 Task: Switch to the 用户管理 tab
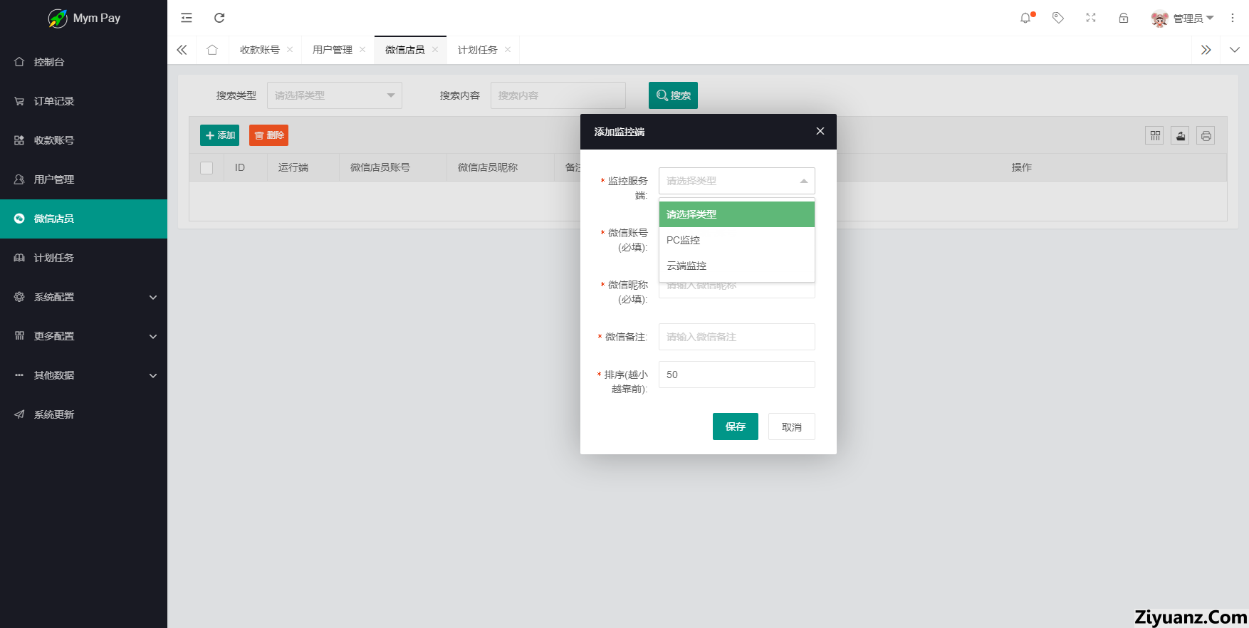[333, 50]
